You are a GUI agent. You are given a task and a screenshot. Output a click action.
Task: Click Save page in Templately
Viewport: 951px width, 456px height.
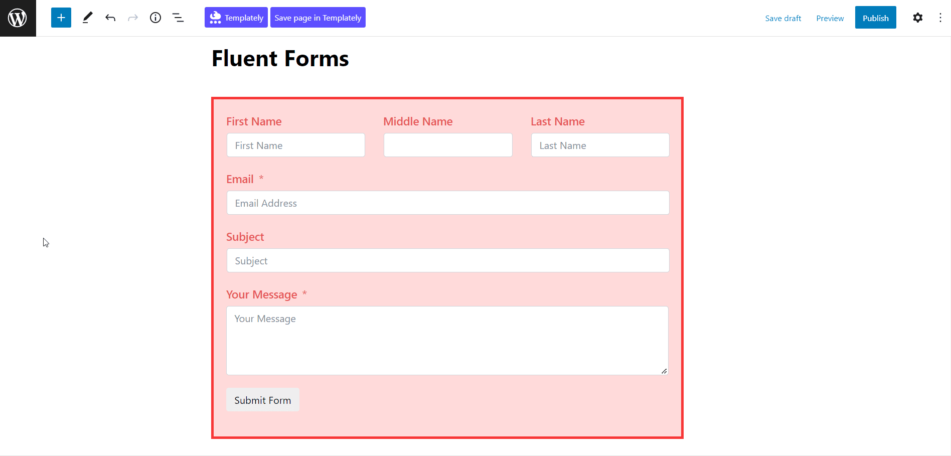(318, 17)
